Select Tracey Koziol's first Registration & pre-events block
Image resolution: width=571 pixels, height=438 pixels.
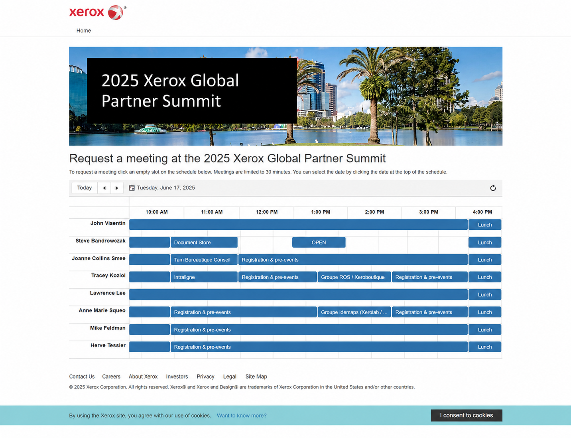278,277
